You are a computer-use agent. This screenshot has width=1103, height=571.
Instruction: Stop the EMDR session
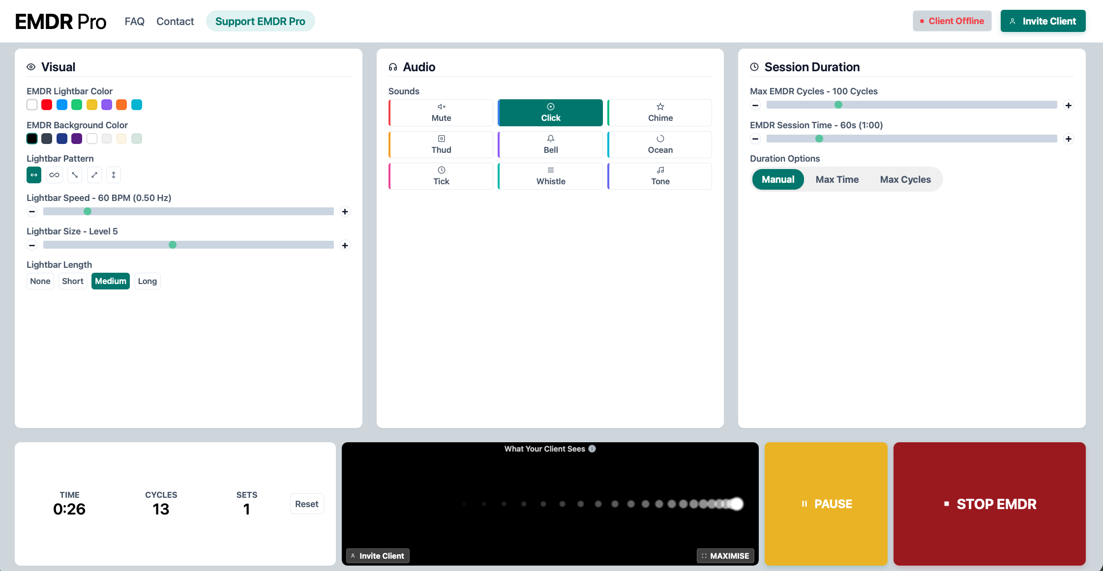tap(989, 504)
